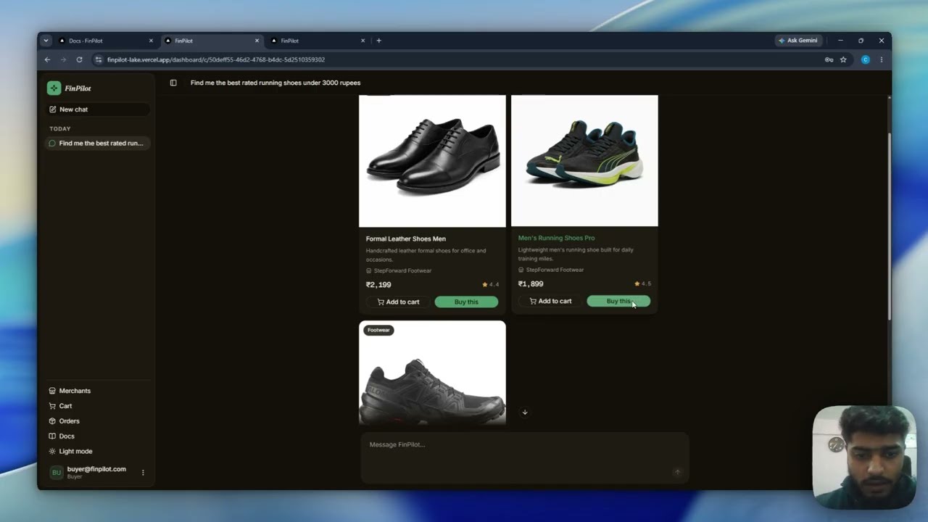Jump to bottom with the down-arrow button
The image size is (928, 522).
tap(525, 413)
